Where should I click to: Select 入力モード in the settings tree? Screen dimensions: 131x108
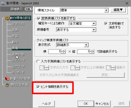point(19,60)
